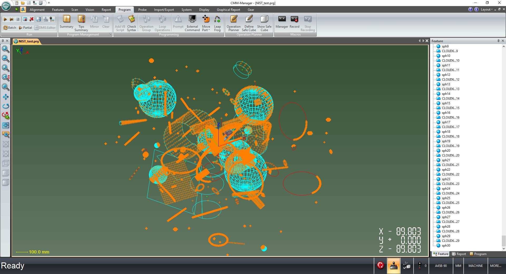Screen dimensions: 506x274
Task: Toggle the coordinate check cube icon in status bar
Action: point(407,266)
